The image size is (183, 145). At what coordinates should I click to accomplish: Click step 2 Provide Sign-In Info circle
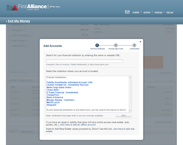pyautogui.click(x=116, y=45)
